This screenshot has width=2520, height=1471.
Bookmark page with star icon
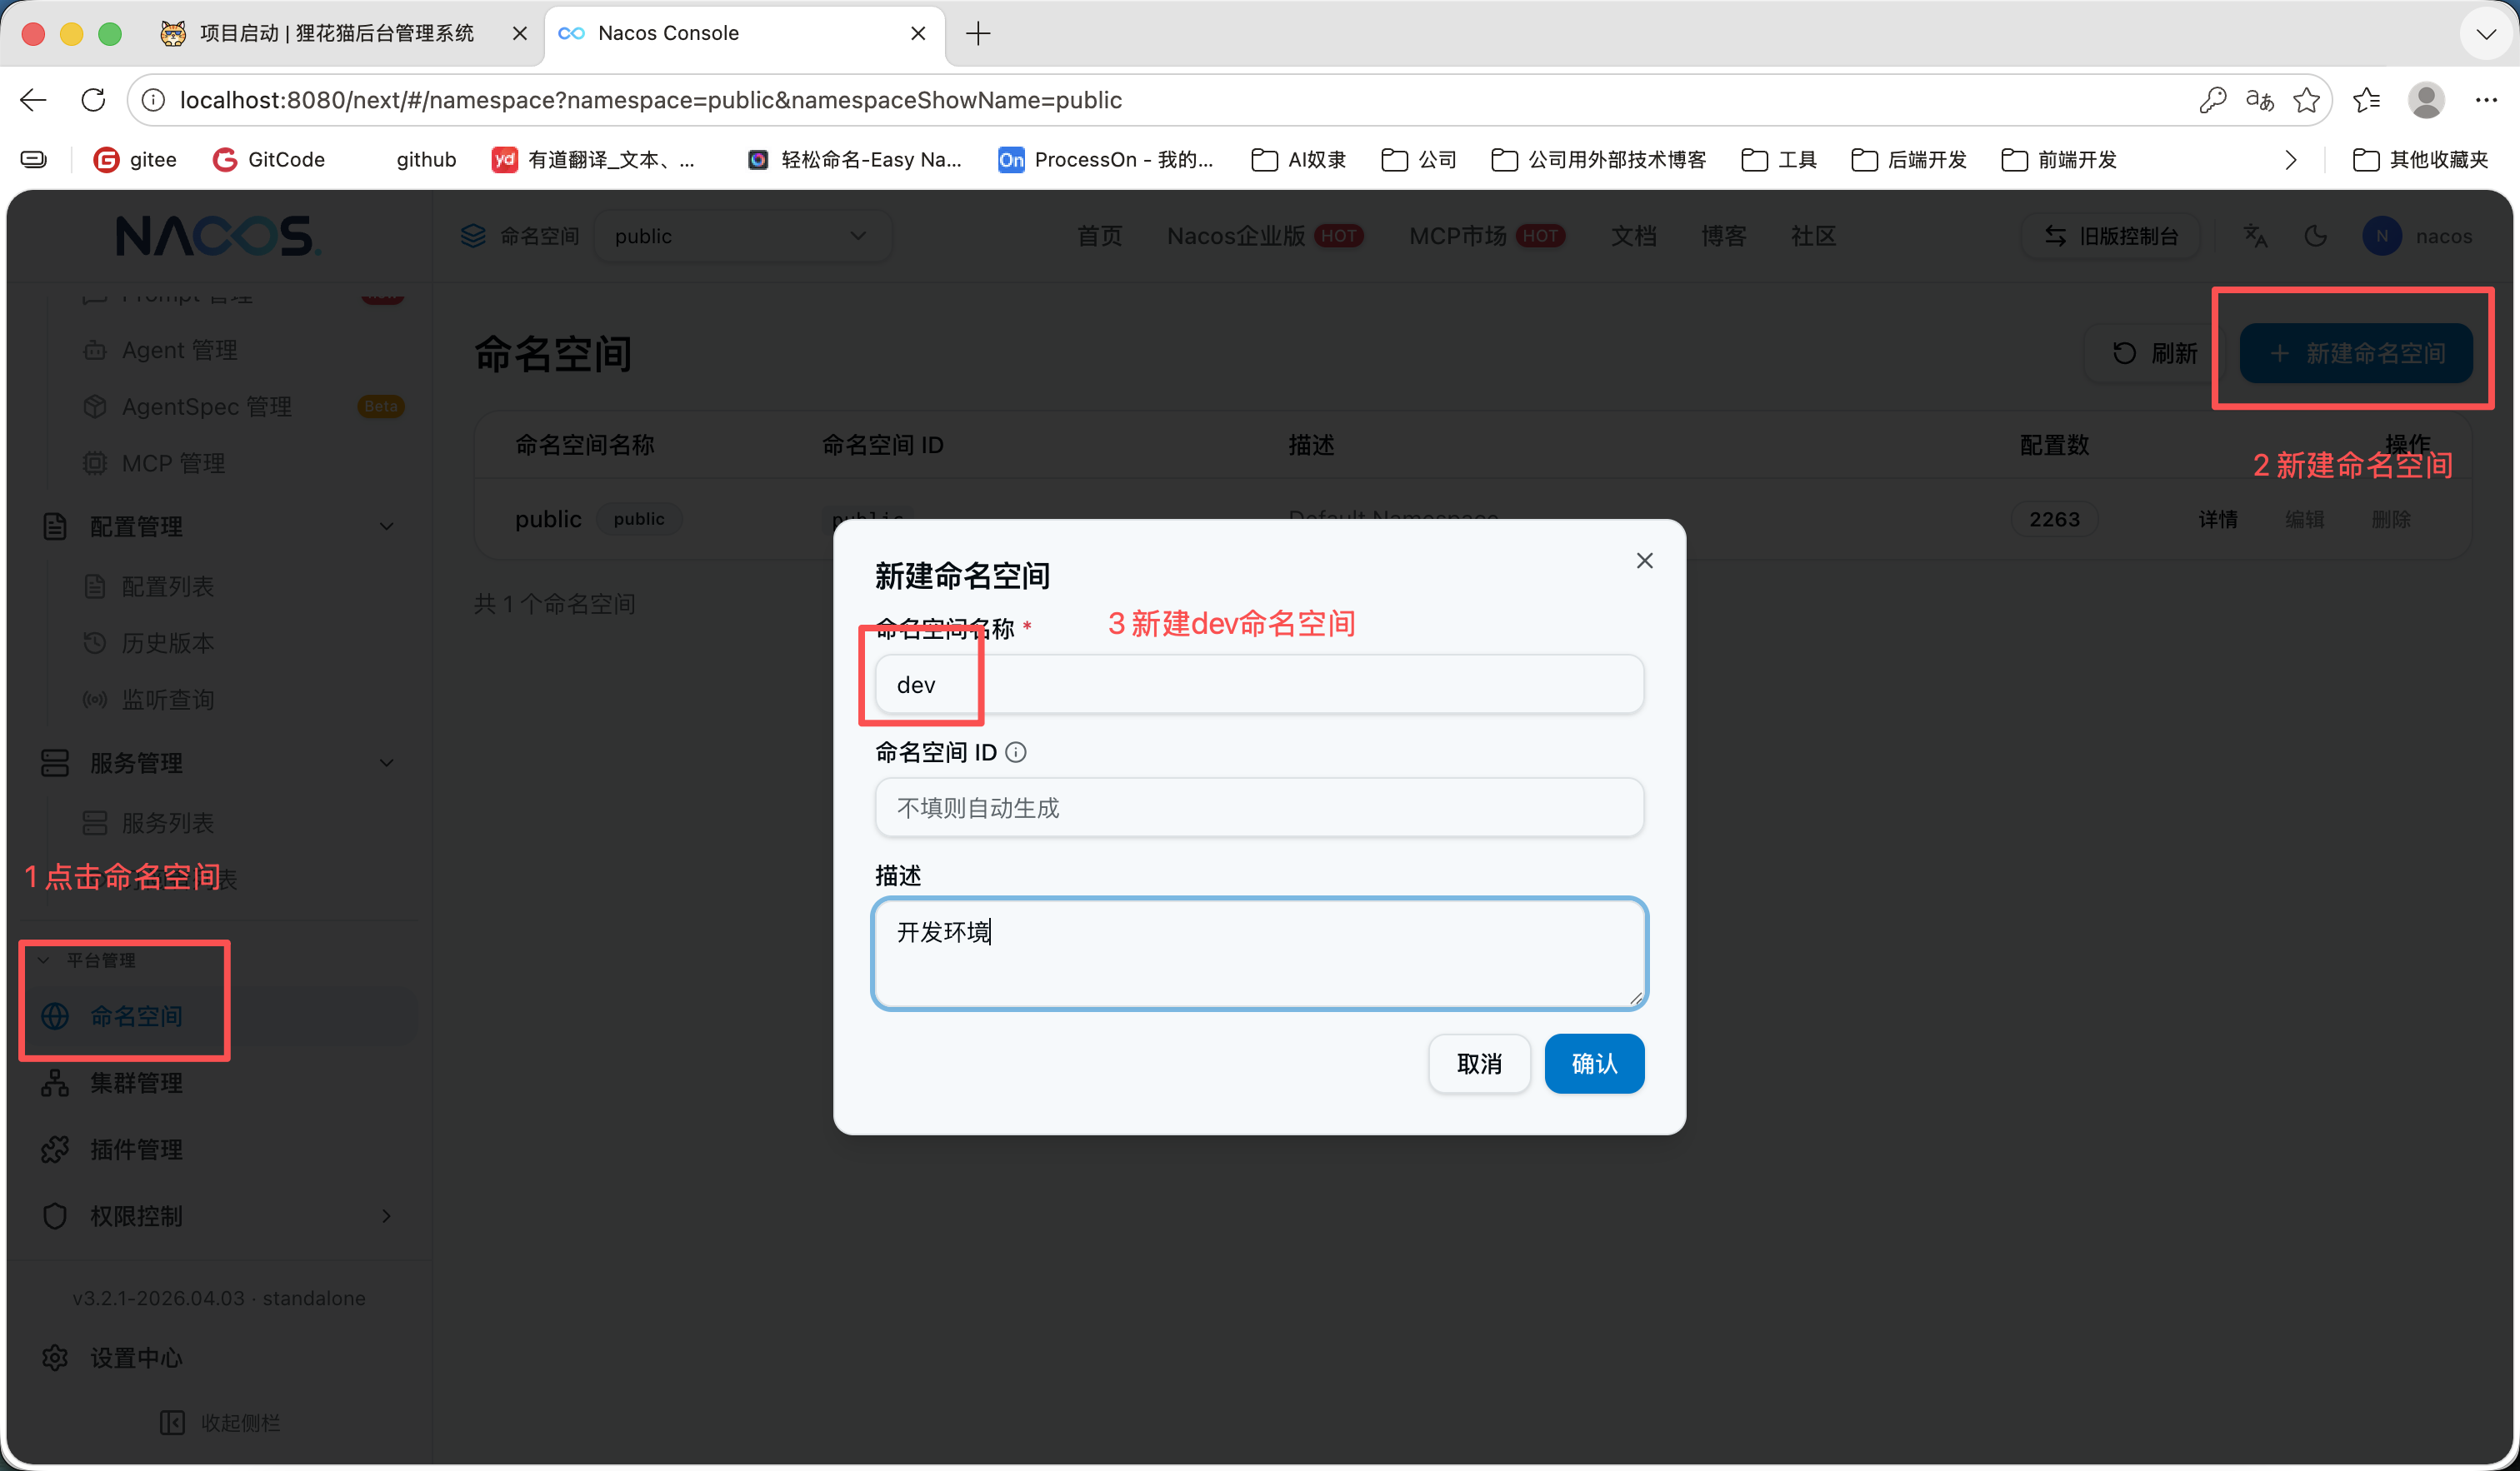click(2306, 100)
